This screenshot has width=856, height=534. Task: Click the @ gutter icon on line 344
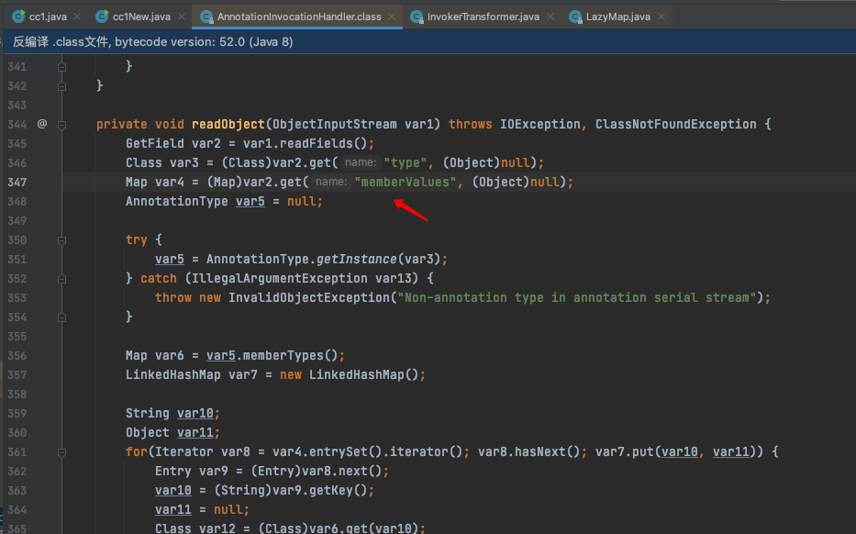(42, 124)
